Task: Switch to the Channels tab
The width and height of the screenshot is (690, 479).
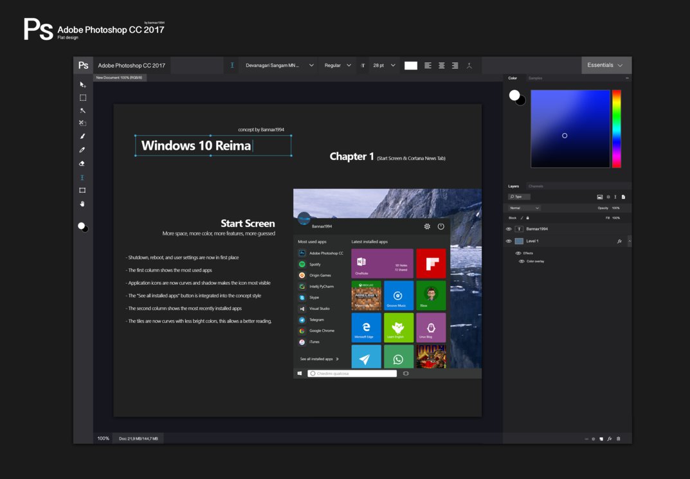Action: pyautogui.click(x=536, y=186)
